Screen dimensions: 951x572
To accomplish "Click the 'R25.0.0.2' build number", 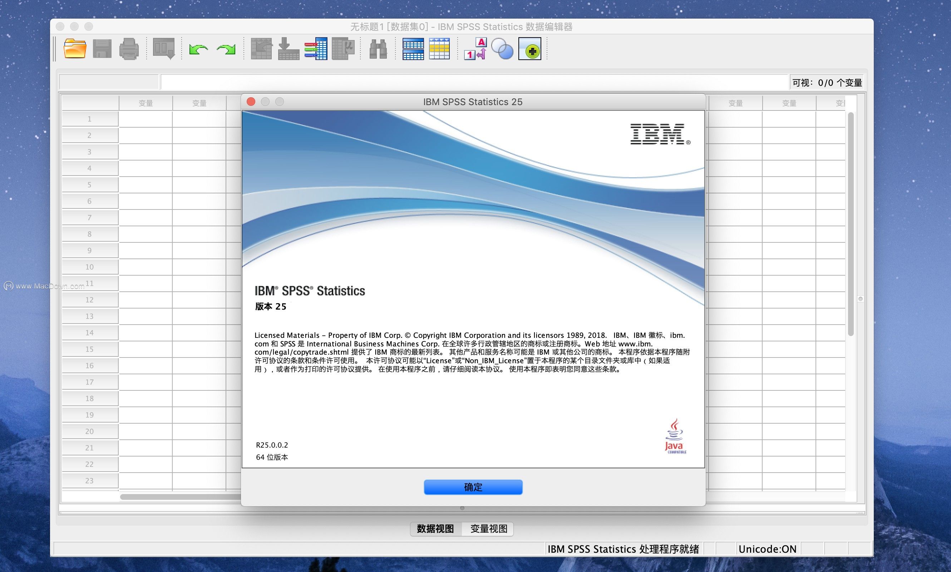I will pyautogui.click(x=272, y=445).
